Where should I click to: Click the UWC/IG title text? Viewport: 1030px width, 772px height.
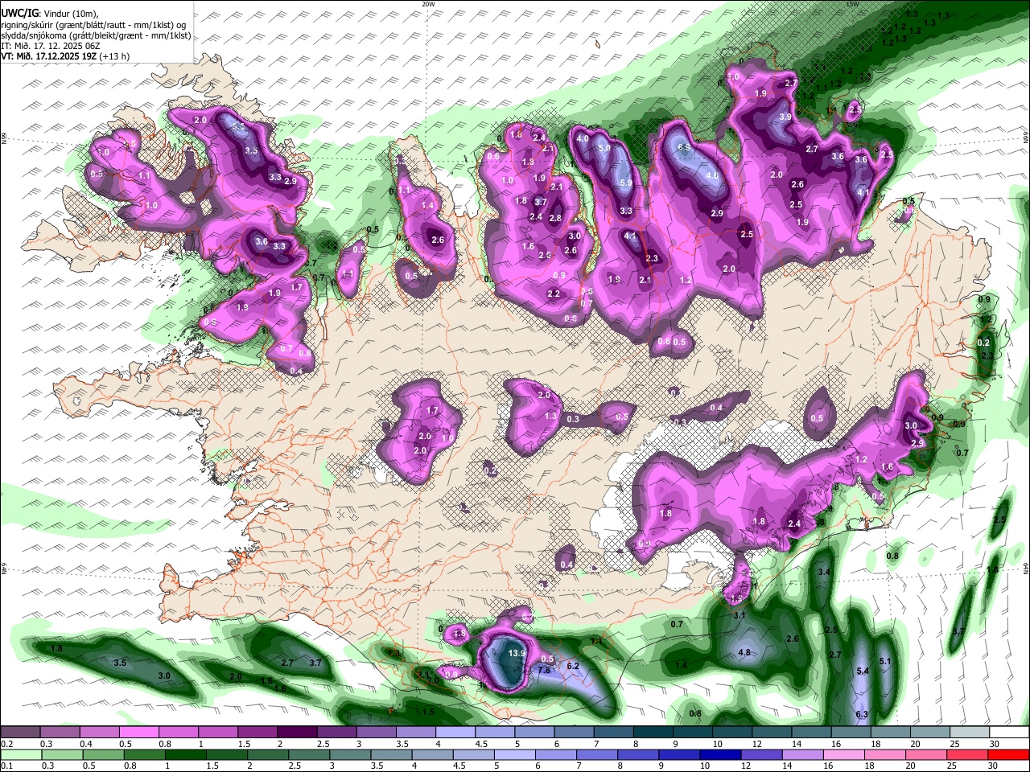point(19,13)
